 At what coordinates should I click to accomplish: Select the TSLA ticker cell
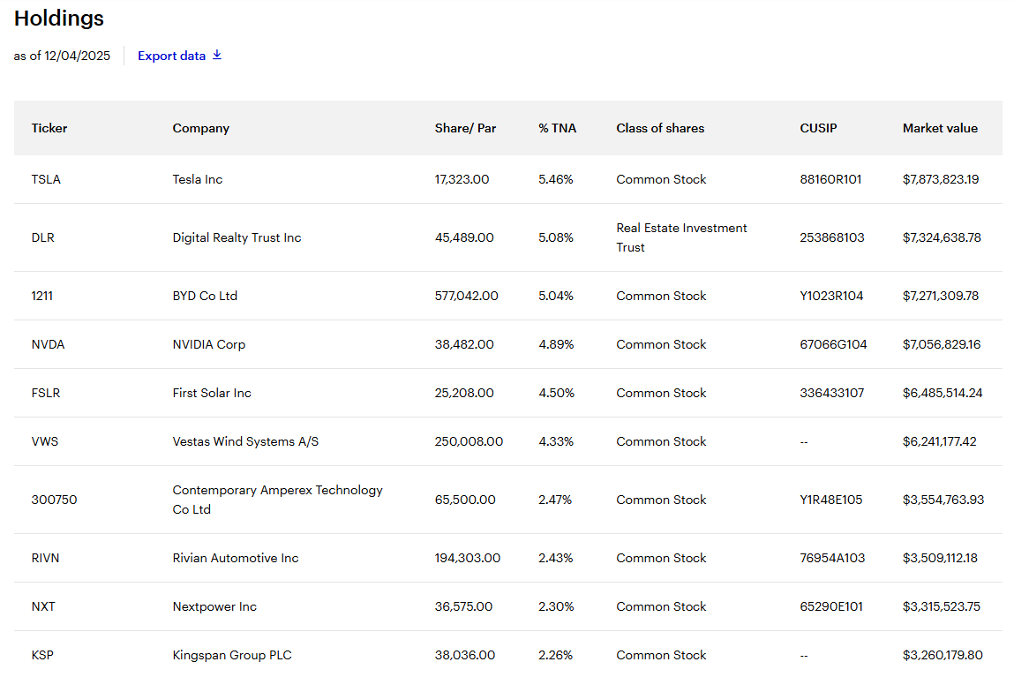(x=46, y=179)
